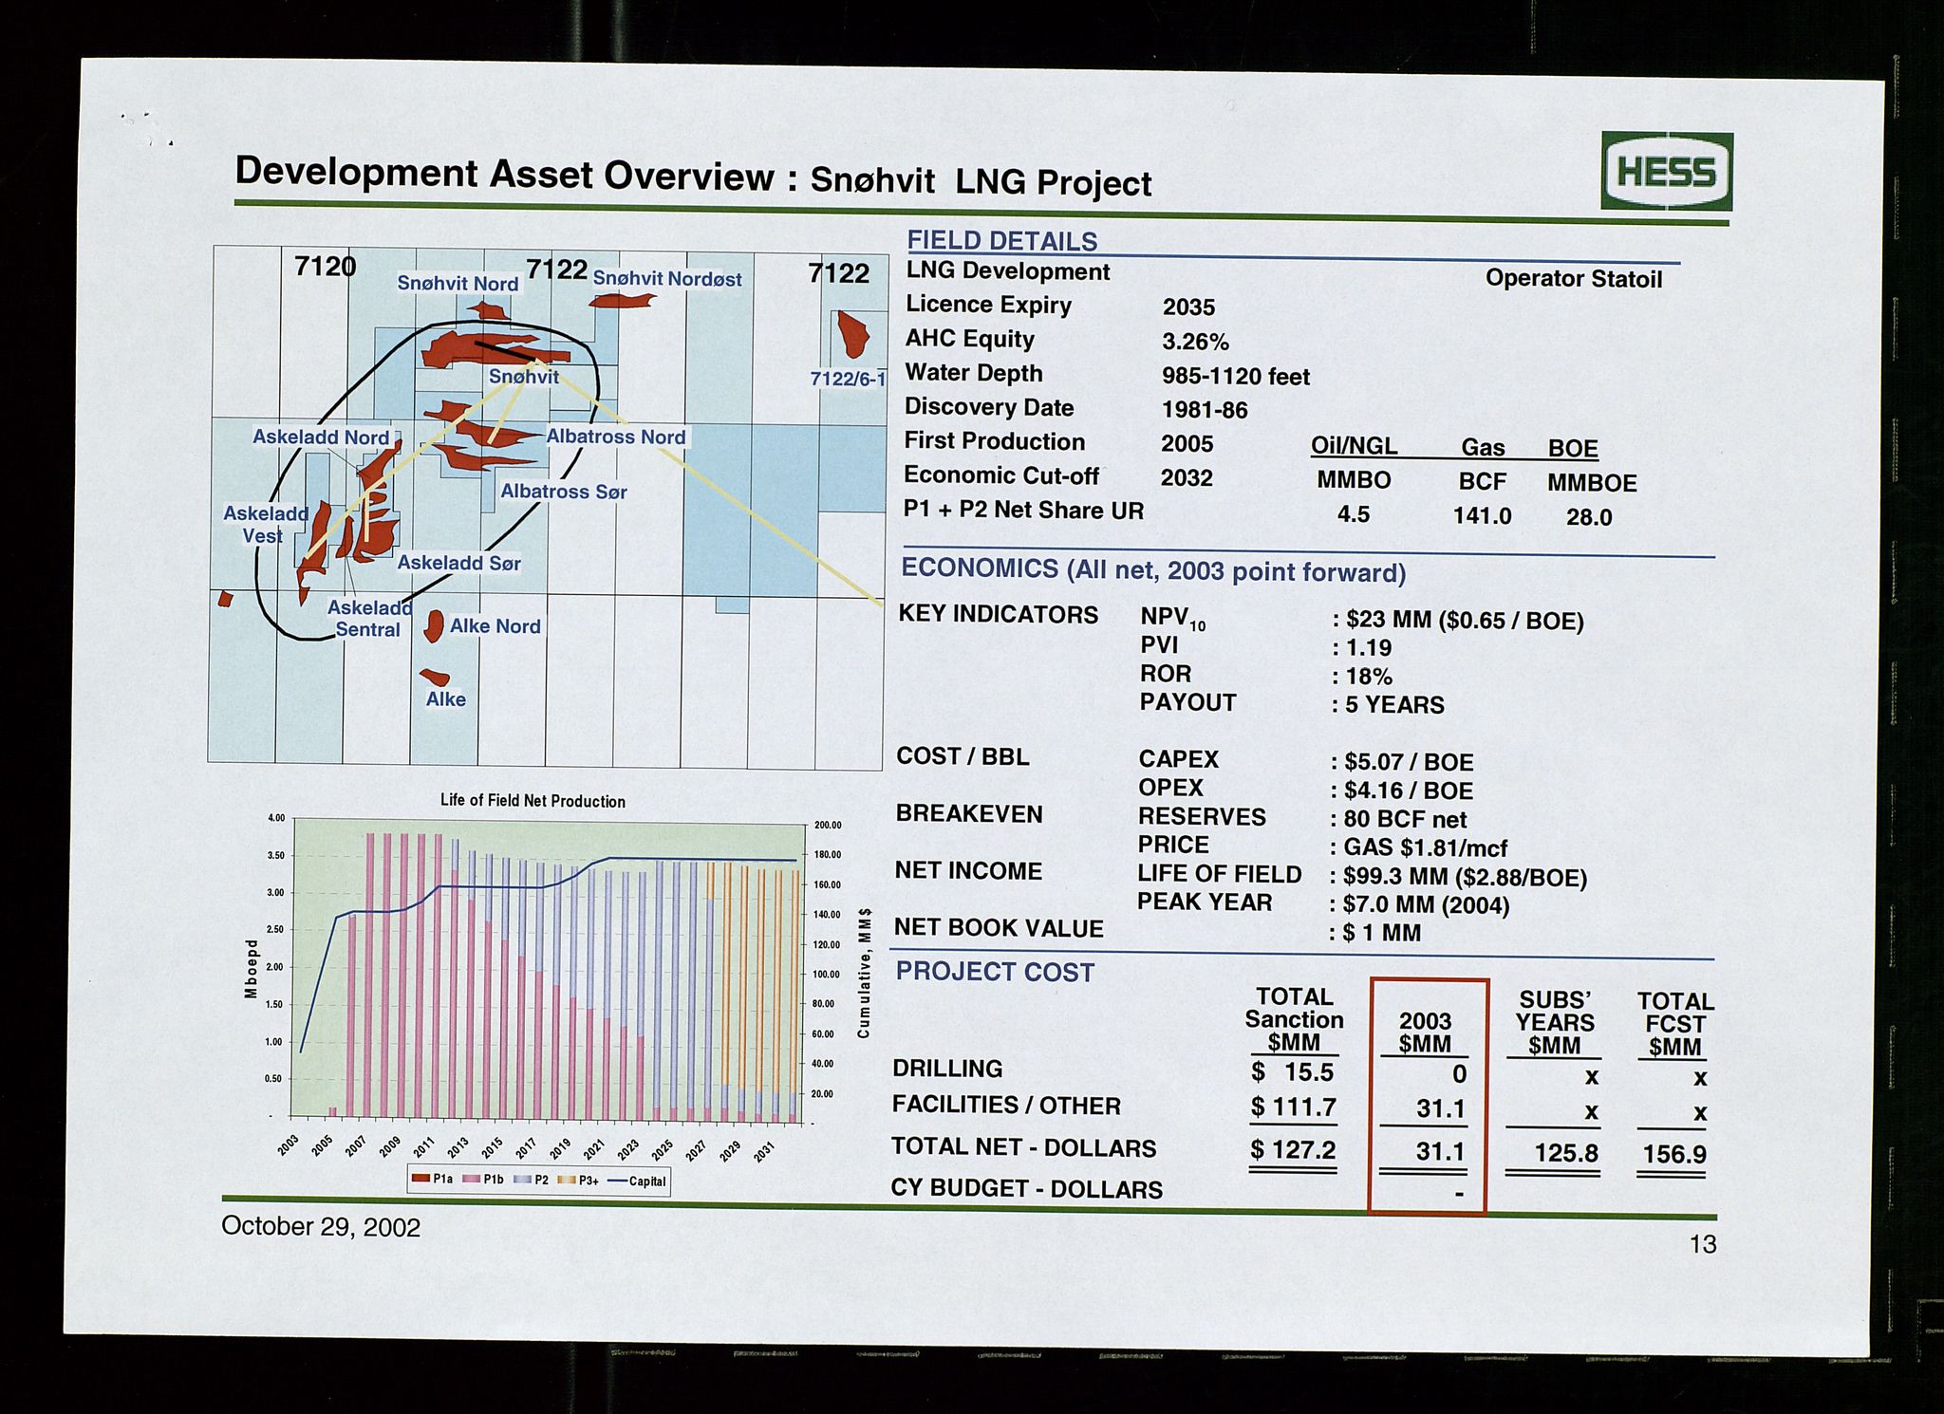Image resolution: width=1944 pixels, height=1414 pixels.
Task: Click the HESS logo
Action: coord(1667,172)
